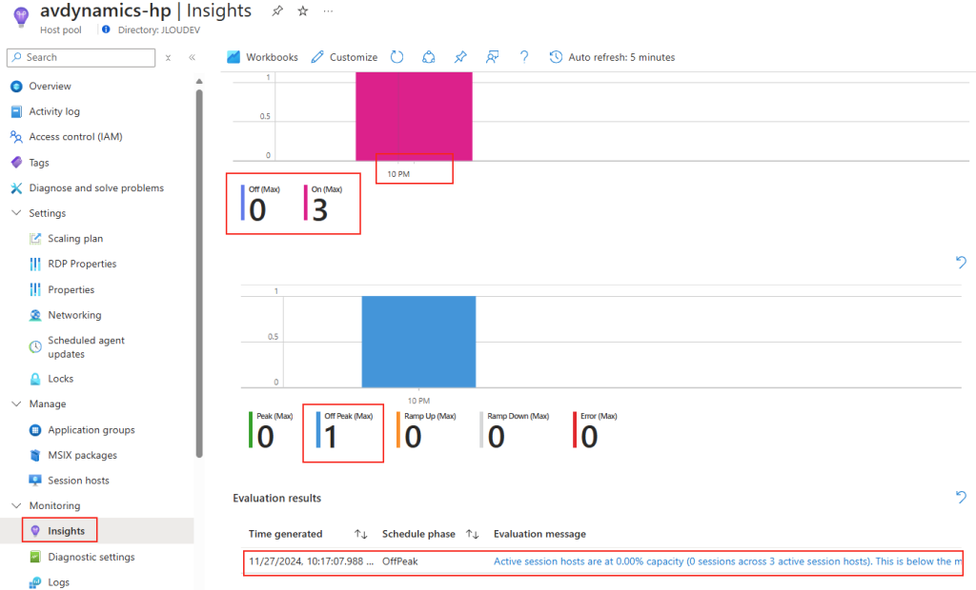
Task: Focus the sidebar Search field
Action: 81,57
